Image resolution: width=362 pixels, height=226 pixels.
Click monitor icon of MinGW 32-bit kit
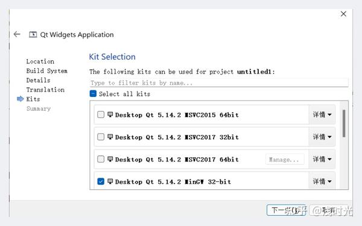point(110,181)
